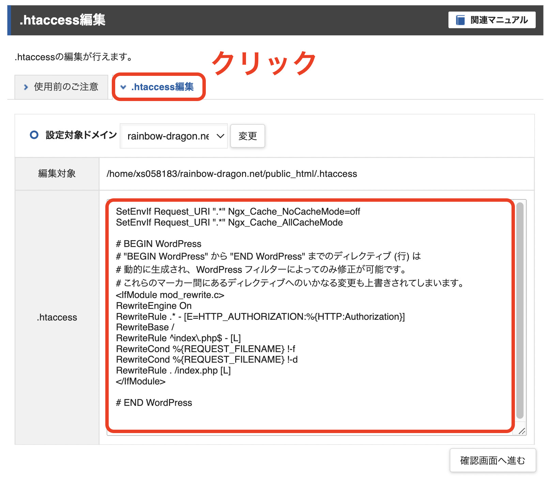Screen dimensions: 550x479
Task: Click the comment line starting '# 動的に生成され'
Action: pyautogui.click(x=262, y=269)
